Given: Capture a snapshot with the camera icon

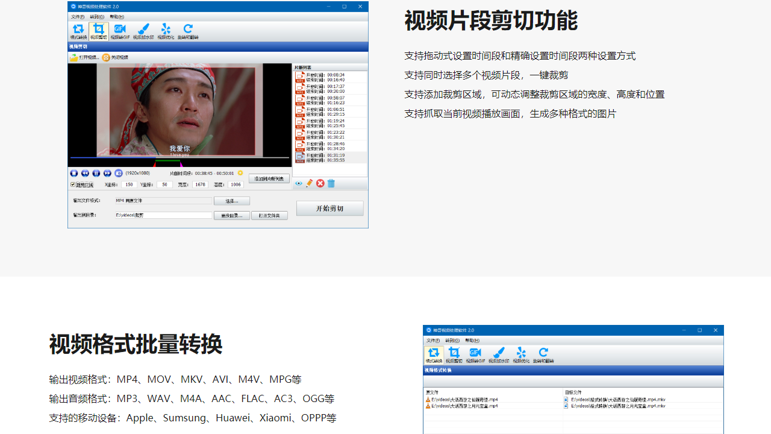Looking at the screenshot, I should tap(117, 173).
